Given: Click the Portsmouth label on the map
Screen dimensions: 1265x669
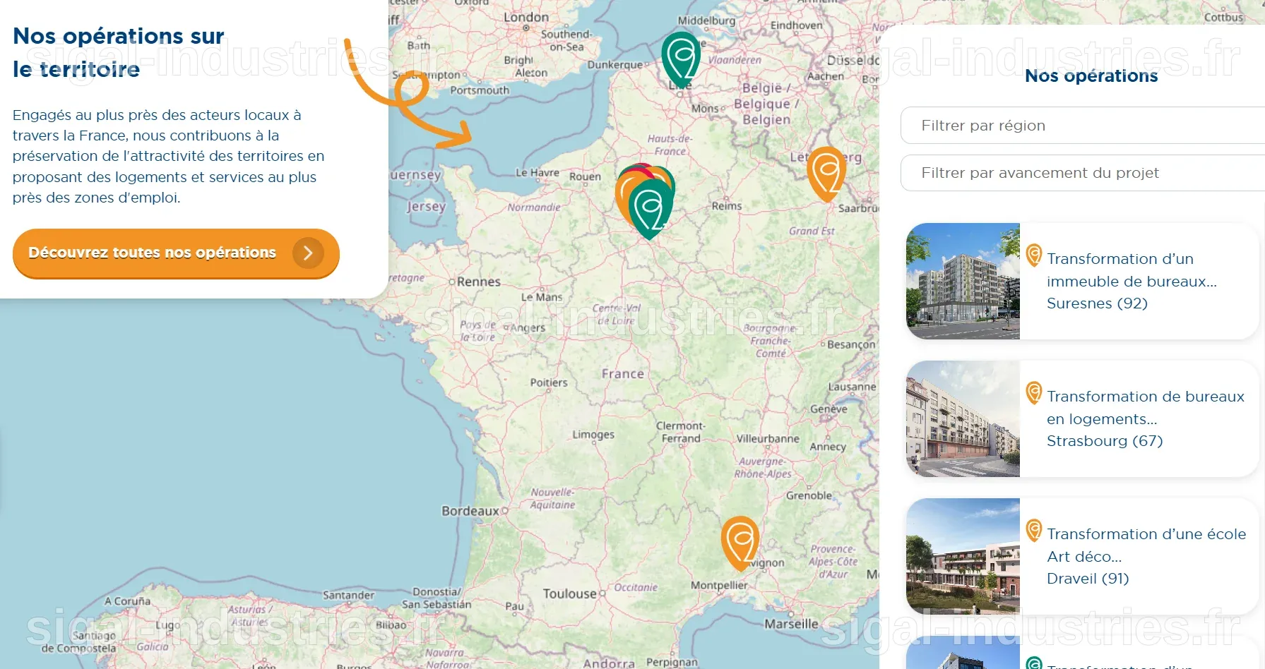Looking at the screenshot, I should [x=480, y=90].
